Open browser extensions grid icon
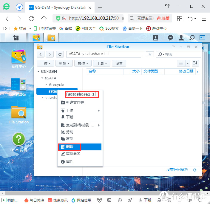Screen dimensions: 210x204 click(180, 19)
